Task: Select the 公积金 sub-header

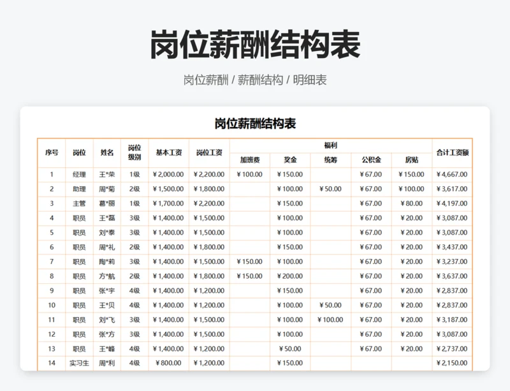Action: pos(371,160)
